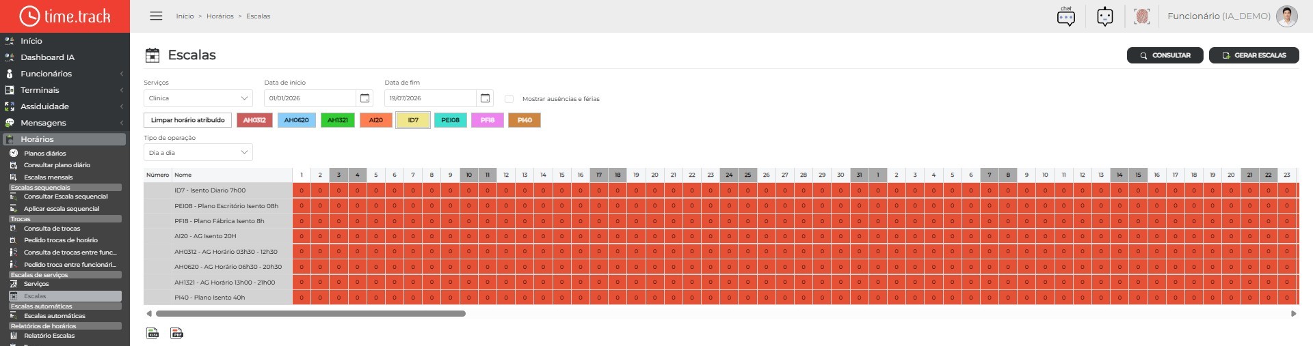Click the GERAR ESCALAS button
1313x346 pixels.
click(1254, 55)
